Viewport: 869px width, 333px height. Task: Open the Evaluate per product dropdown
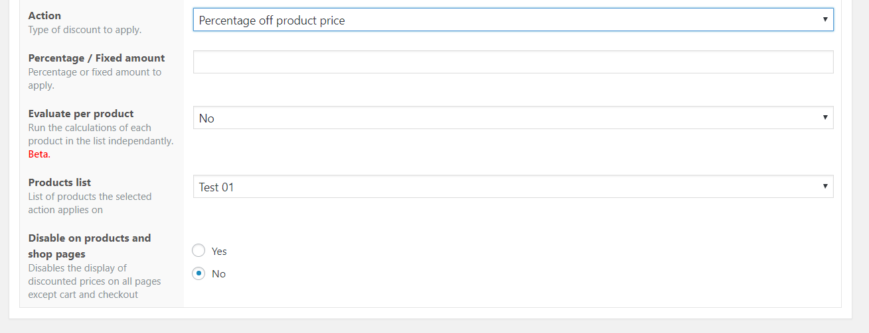pyautogui.click(x=513, y=118)
